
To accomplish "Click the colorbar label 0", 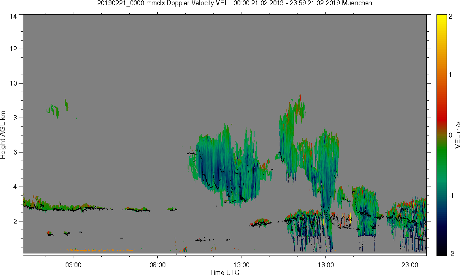I will tap(450, 135).
